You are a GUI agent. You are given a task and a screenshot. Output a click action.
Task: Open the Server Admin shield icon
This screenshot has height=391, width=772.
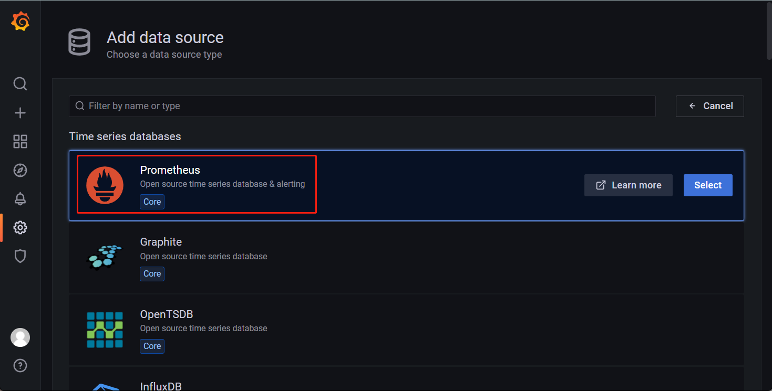(x=20, y=256)
